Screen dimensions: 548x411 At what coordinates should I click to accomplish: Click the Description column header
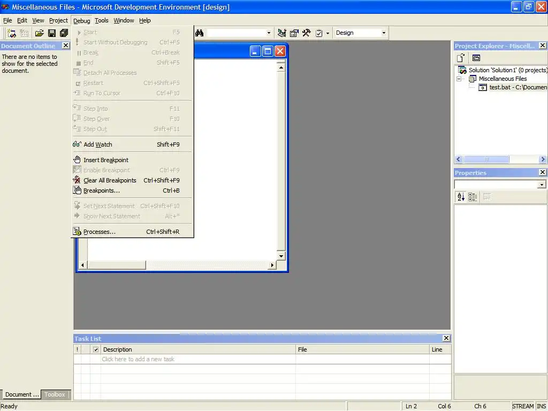pyautogui.click(x=198, y=349)
